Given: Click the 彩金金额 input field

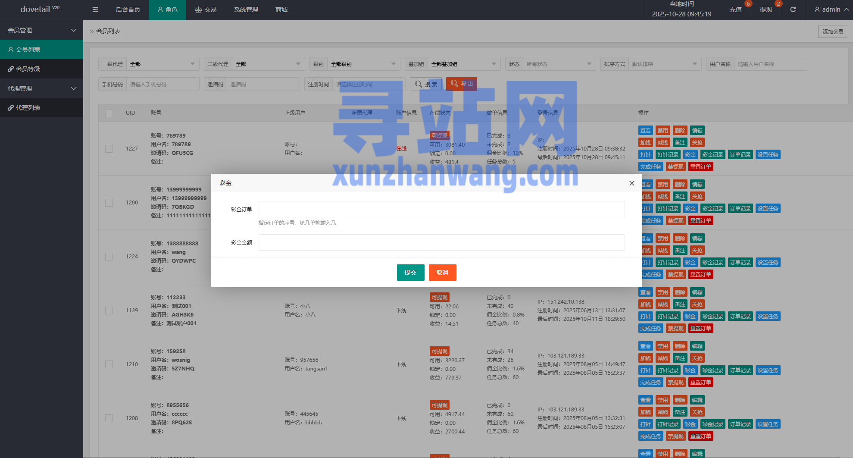Looking at the screenshot, I should tap(441, 242).
